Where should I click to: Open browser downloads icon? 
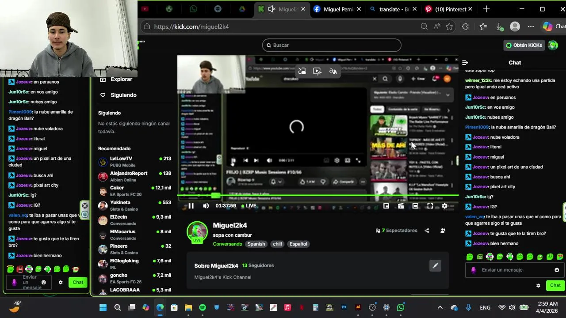[499, 26]
